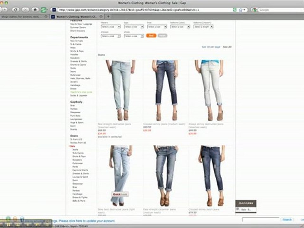The width and height of the screenshot is (304, 228).
Task: Go forward with the forward arrow button
Action: coord(4,9)
